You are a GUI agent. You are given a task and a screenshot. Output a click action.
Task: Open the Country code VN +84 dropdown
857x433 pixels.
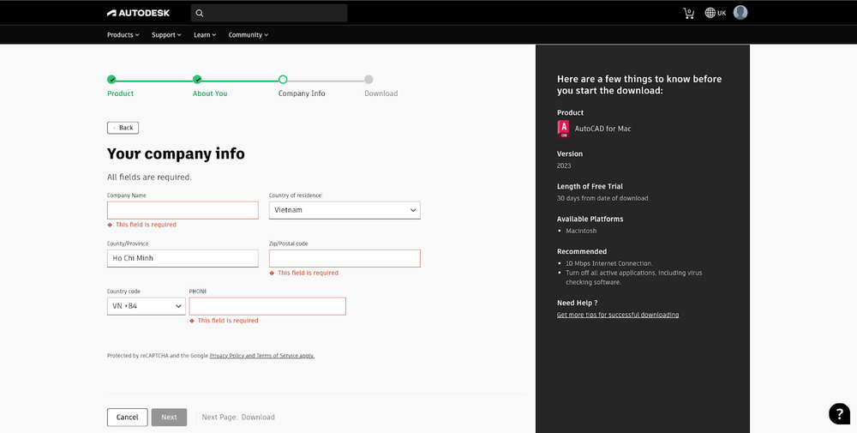(x=146, y=306)
